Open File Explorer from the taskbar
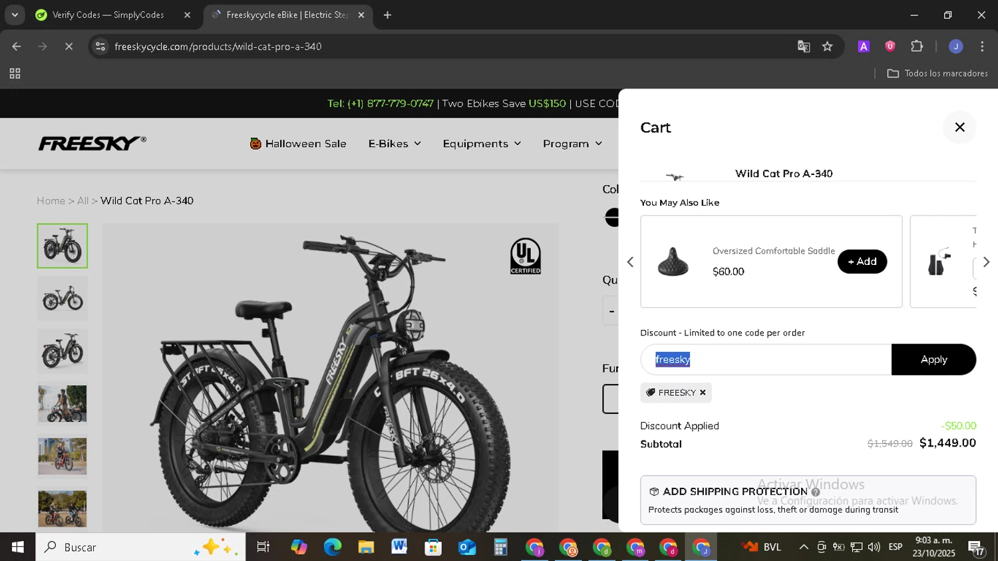998x561 pixels. pyautogui.click(x=366, y=547)
